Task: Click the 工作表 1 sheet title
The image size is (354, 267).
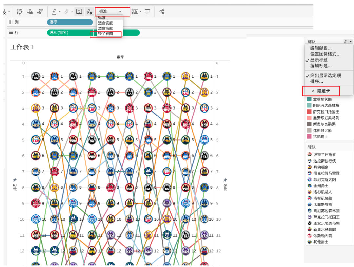Action: [x=22, y=47]
